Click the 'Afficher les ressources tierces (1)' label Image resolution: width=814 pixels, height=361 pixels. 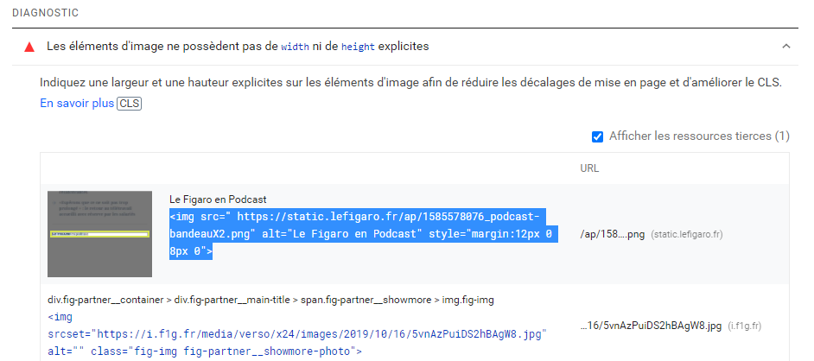click(x=698, y=136)
